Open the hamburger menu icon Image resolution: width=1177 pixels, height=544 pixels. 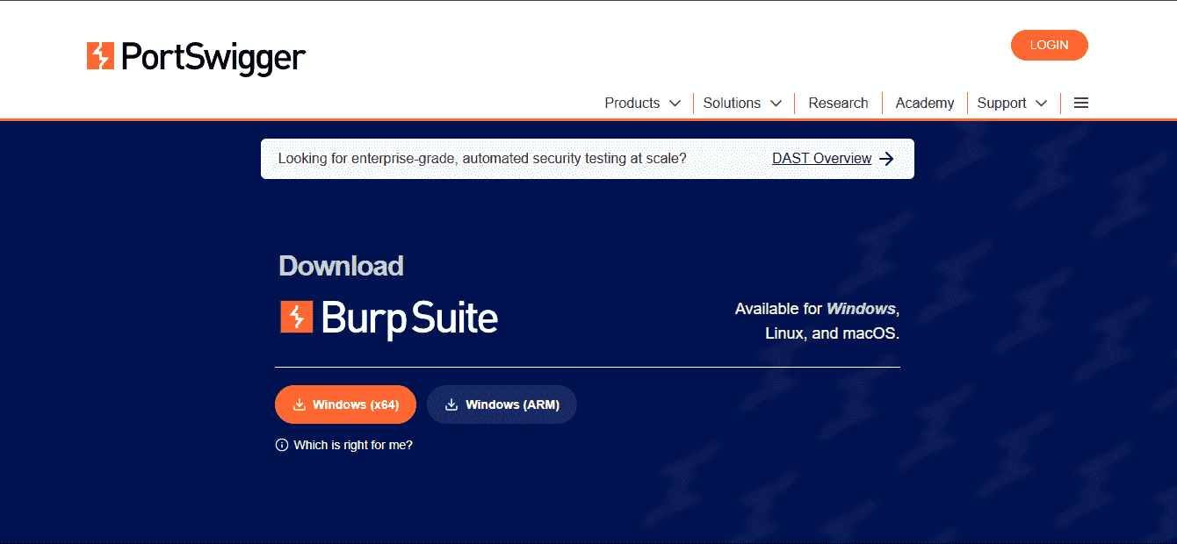point(1081,103)
